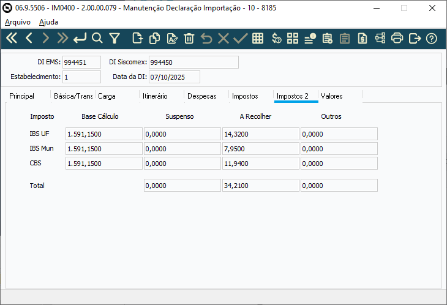Open the Valores tab

click(331, 96)
